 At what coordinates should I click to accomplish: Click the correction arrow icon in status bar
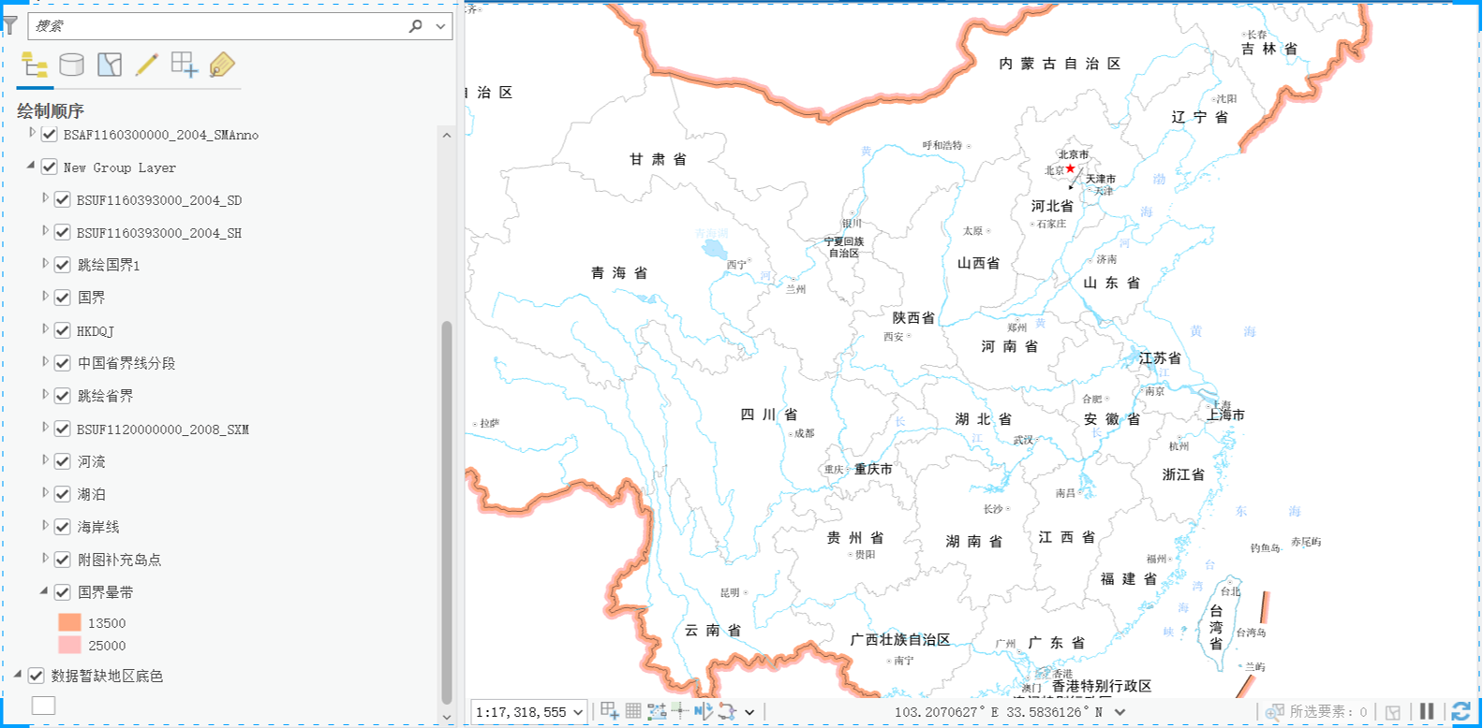[x=704, y=711]
